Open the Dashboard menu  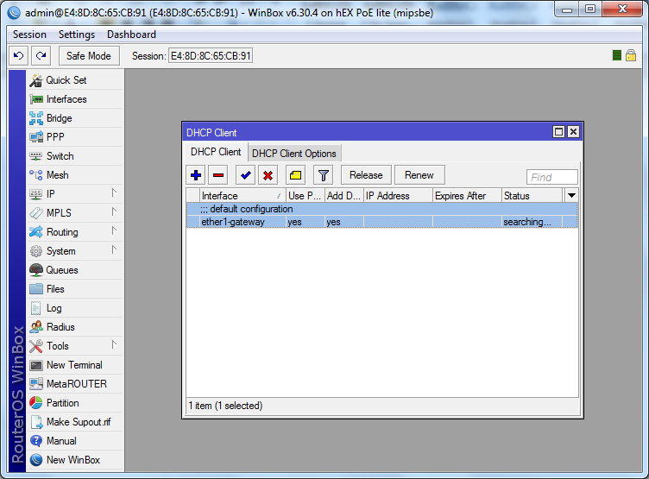click(x=132, y=35)
